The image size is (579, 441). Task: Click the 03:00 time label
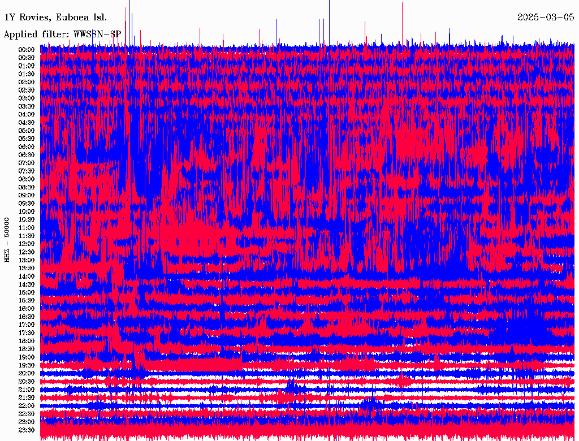(x=27, y=98)
